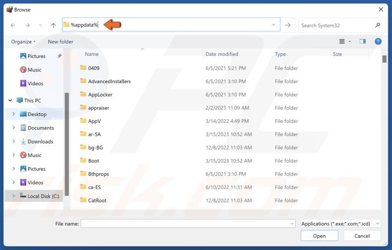Select the bg-BG folder
Viewport: 392px width, 250px height.
pyautogui.click(x=91, y=147)
